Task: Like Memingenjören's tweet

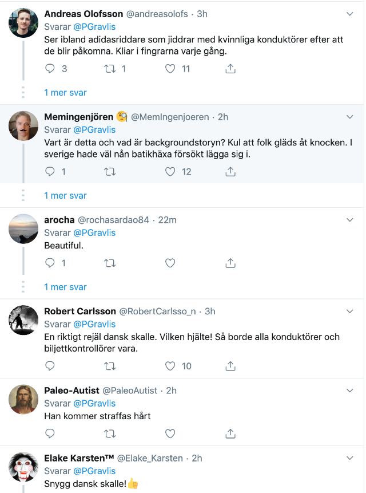Action: (170, 171)
